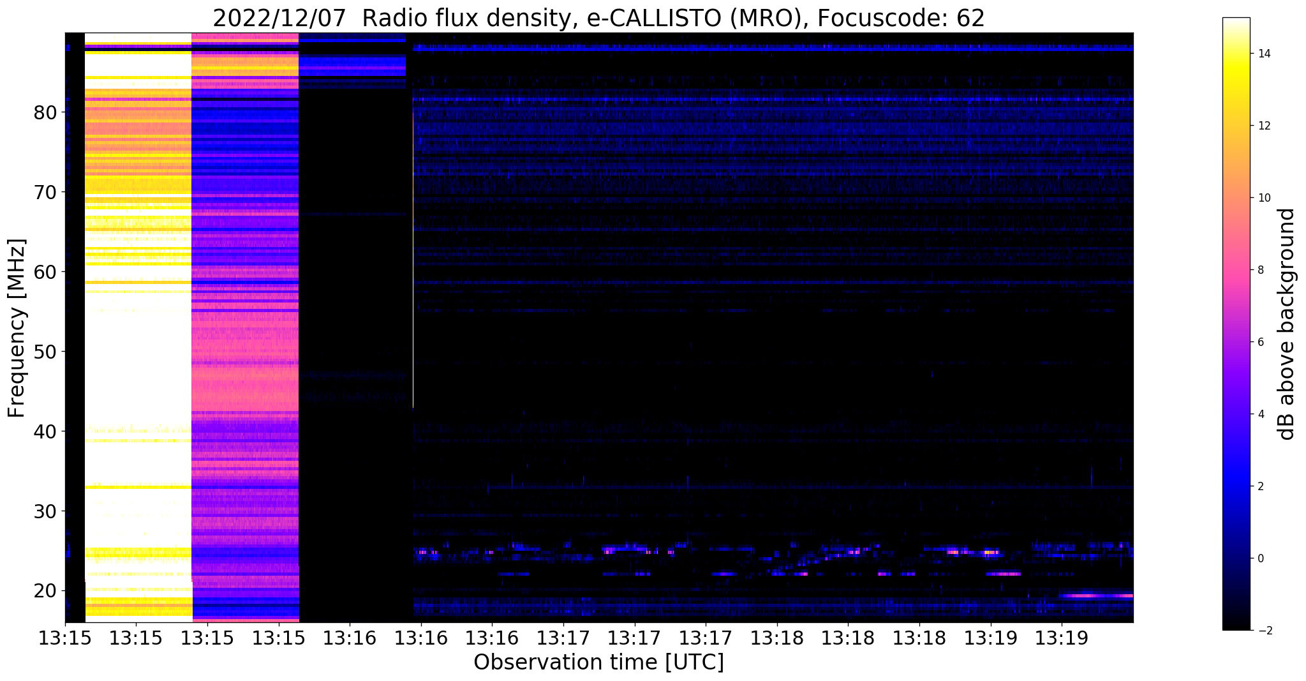The width and height of the screenshot is (1306, 681).
Task: Click the colorbar tick label 4
Action: click(1260, 415)
